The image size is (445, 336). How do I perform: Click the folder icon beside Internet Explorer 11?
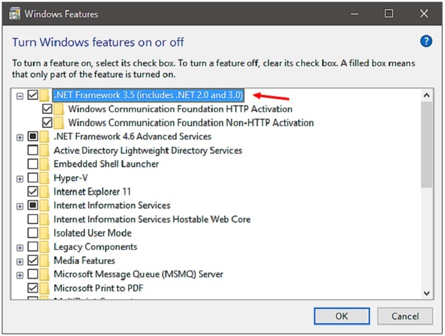[x=44, y=192]
